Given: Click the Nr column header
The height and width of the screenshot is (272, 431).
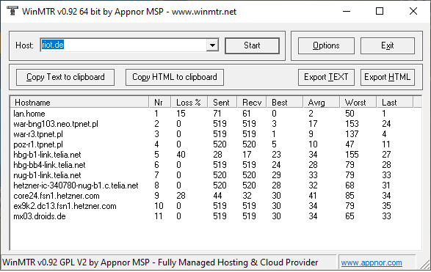Looking at the screenshot, I should tap(160, 103).
